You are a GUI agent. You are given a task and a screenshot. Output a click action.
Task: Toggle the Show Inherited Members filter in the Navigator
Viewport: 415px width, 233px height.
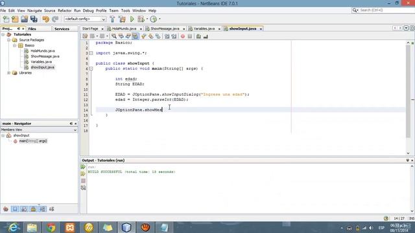pos(6,209)
